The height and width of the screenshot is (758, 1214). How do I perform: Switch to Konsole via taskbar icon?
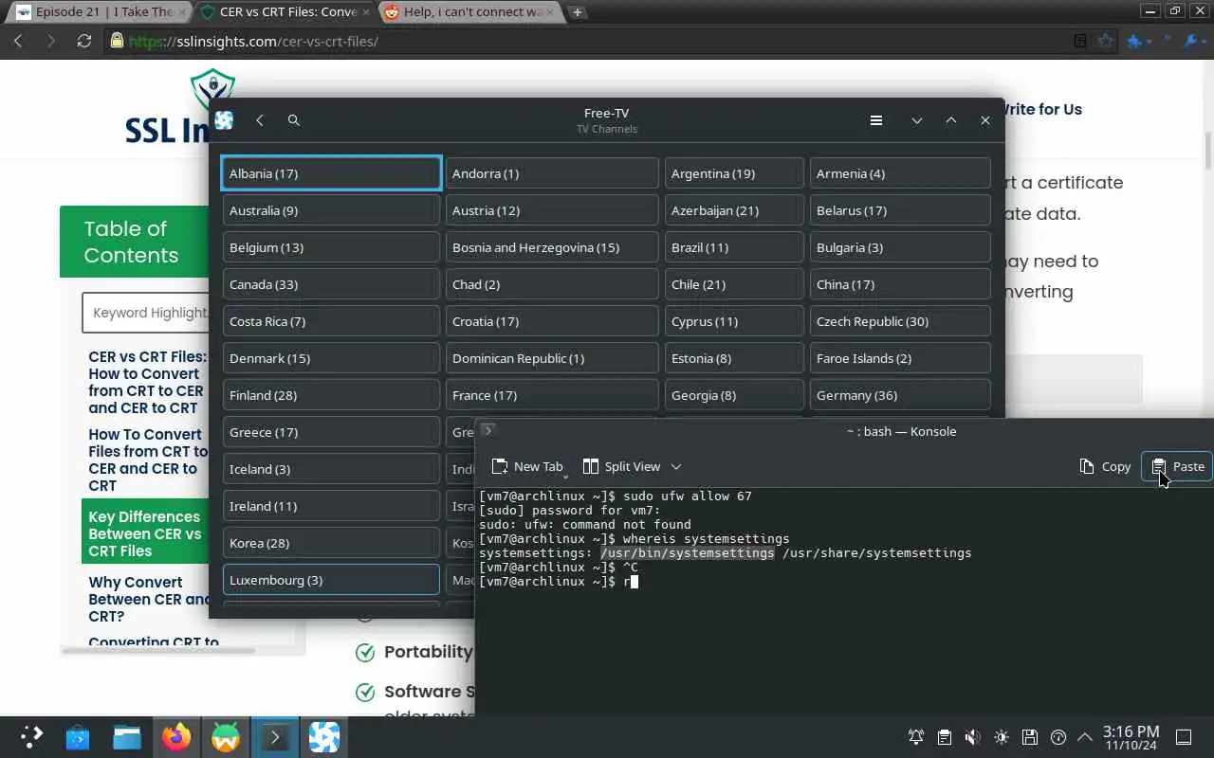tap(275, 736)
